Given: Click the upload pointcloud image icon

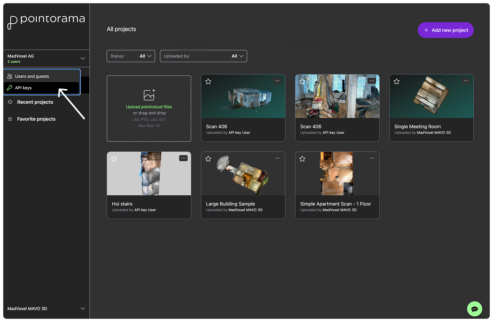Looking at the screenshot, I should pos(149,95).
